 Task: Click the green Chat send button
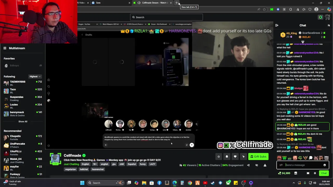tap(324, 173)
